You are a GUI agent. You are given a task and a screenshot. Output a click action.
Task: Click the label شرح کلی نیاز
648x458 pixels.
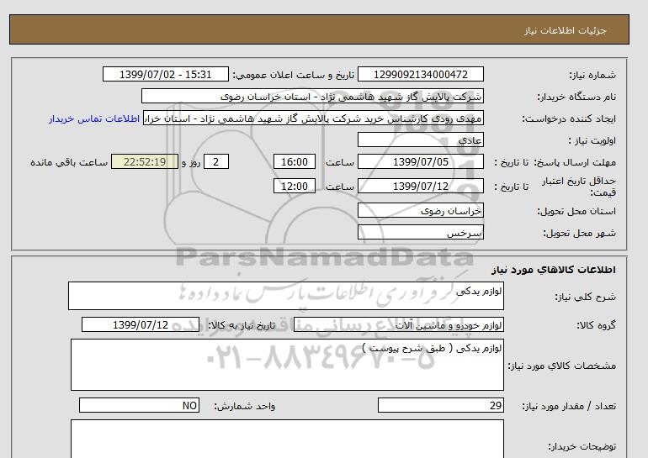(586, 297)
